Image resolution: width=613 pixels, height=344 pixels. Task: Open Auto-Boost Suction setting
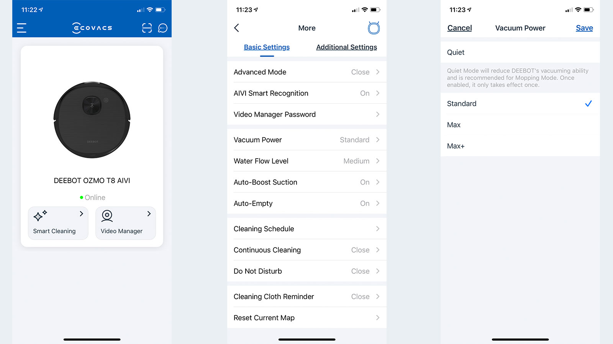[307, 182]
